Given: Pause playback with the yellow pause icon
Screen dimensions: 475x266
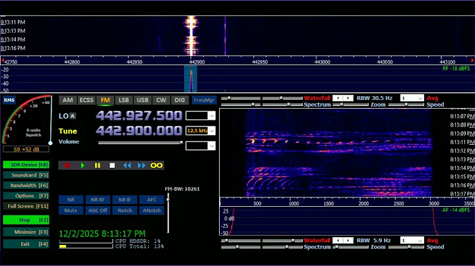Looking at the screenshot, I should tap(97, 165).
